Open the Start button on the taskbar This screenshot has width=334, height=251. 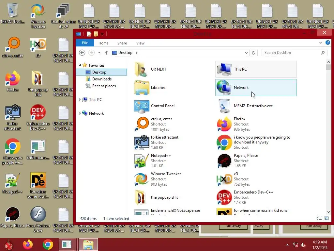[8, 244]
